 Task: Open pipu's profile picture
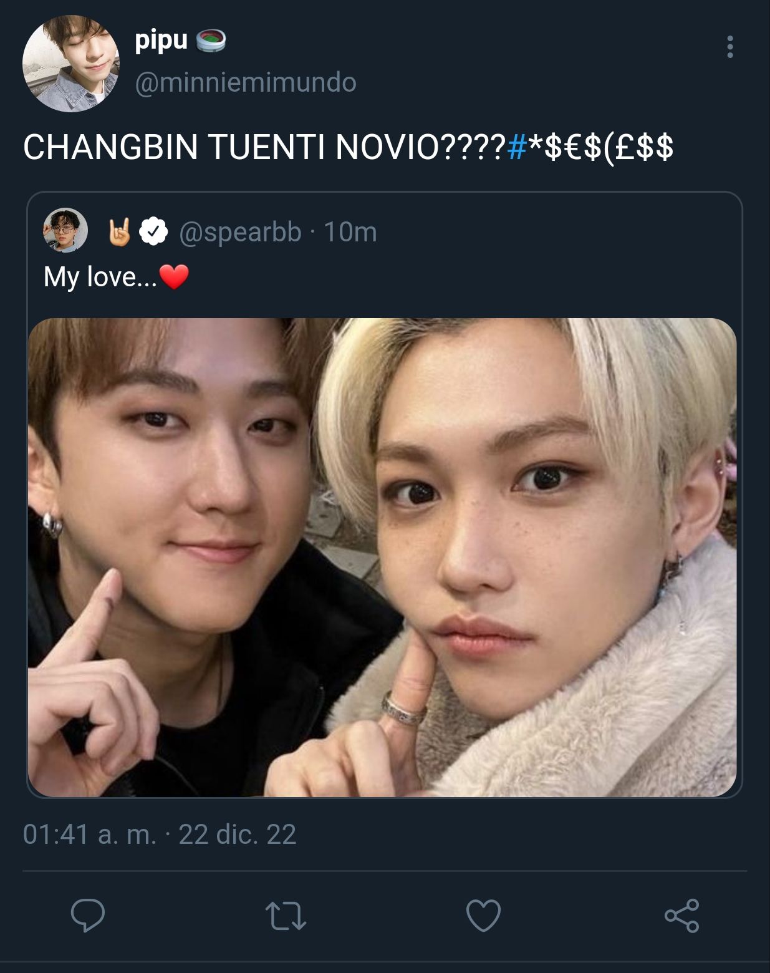pyautogui.click(x=70, y=64)
